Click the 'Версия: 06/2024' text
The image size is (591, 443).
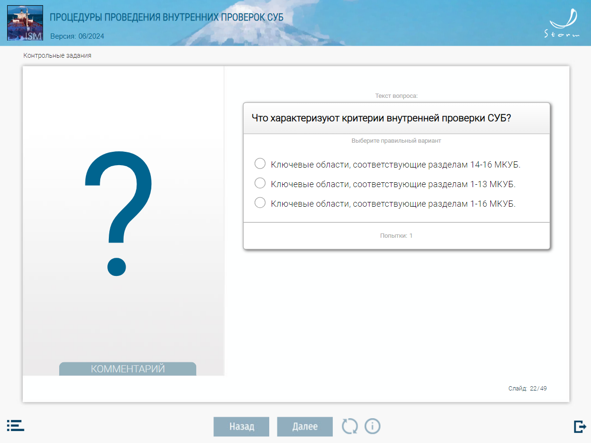[x=77, y=36]
